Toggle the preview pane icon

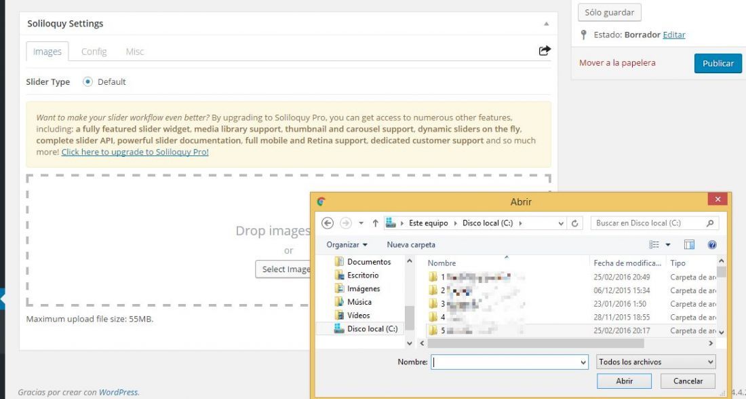coord(690,245)
